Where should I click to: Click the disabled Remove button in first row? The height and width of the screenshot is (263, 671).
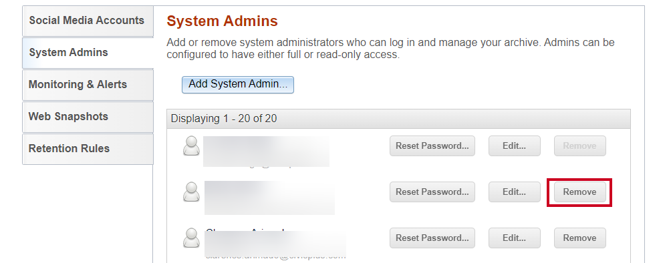click(580, 146)
